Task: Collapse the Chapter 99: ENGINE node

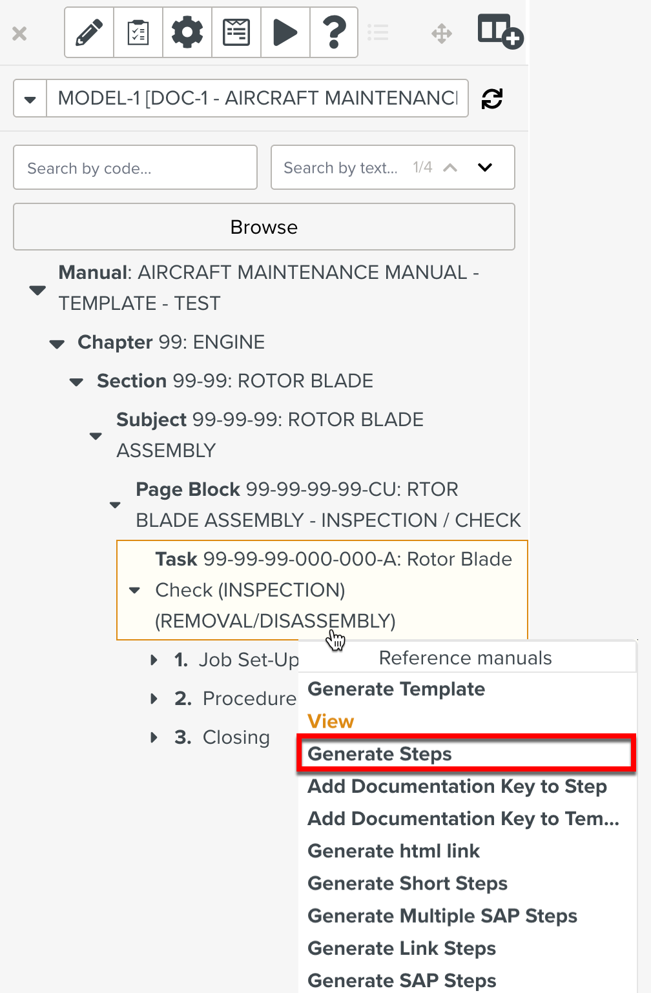Action: click(57, 344)
